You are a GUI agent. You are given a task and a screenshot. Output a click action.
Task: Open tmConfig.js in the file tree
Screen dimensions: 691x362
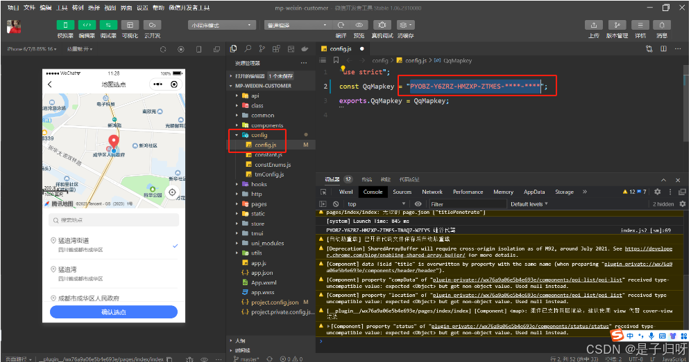coord(268,174)
